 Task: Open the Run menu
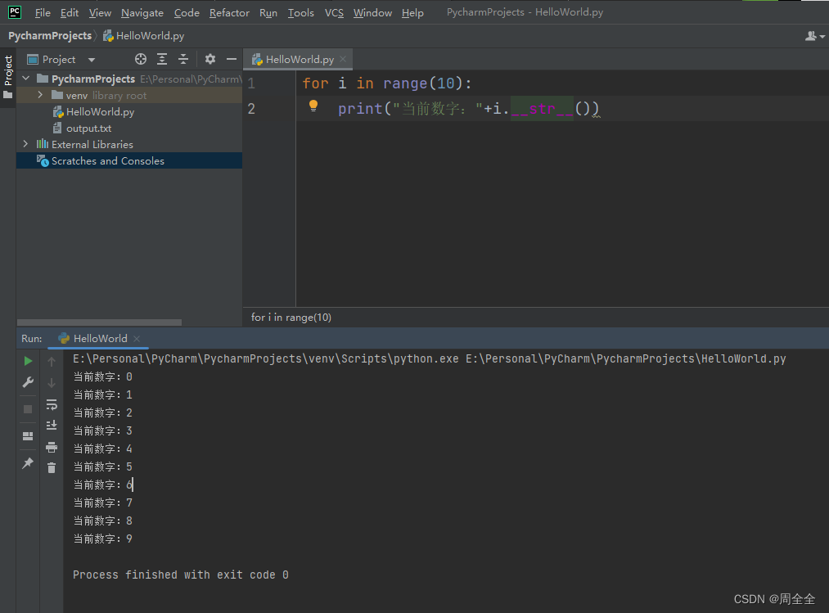[268, 13]
